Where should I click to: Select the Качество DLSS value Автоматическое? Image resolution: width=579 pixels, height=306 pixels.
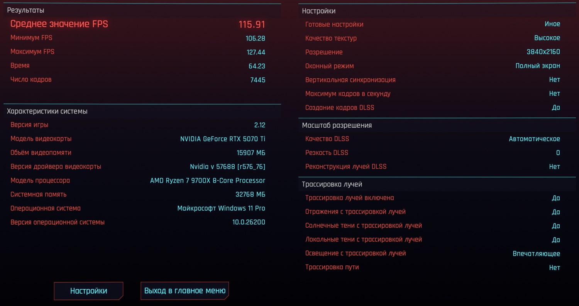click(x=534, y=139)
